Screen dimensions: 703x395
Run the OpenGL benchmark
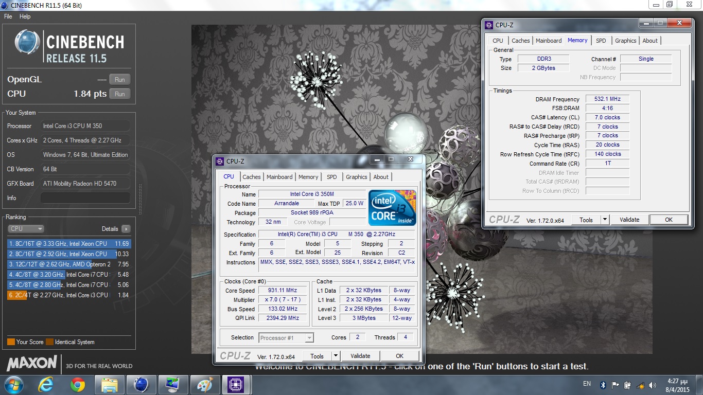coord(120,80)
